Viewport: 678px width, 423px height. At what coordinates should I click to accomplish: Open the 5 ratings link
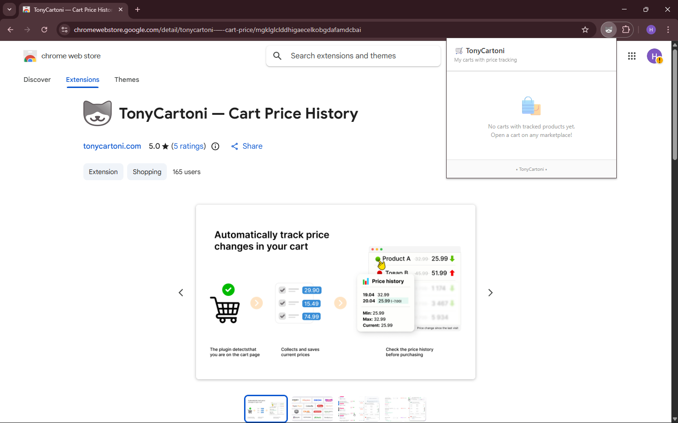coord(188,146)
